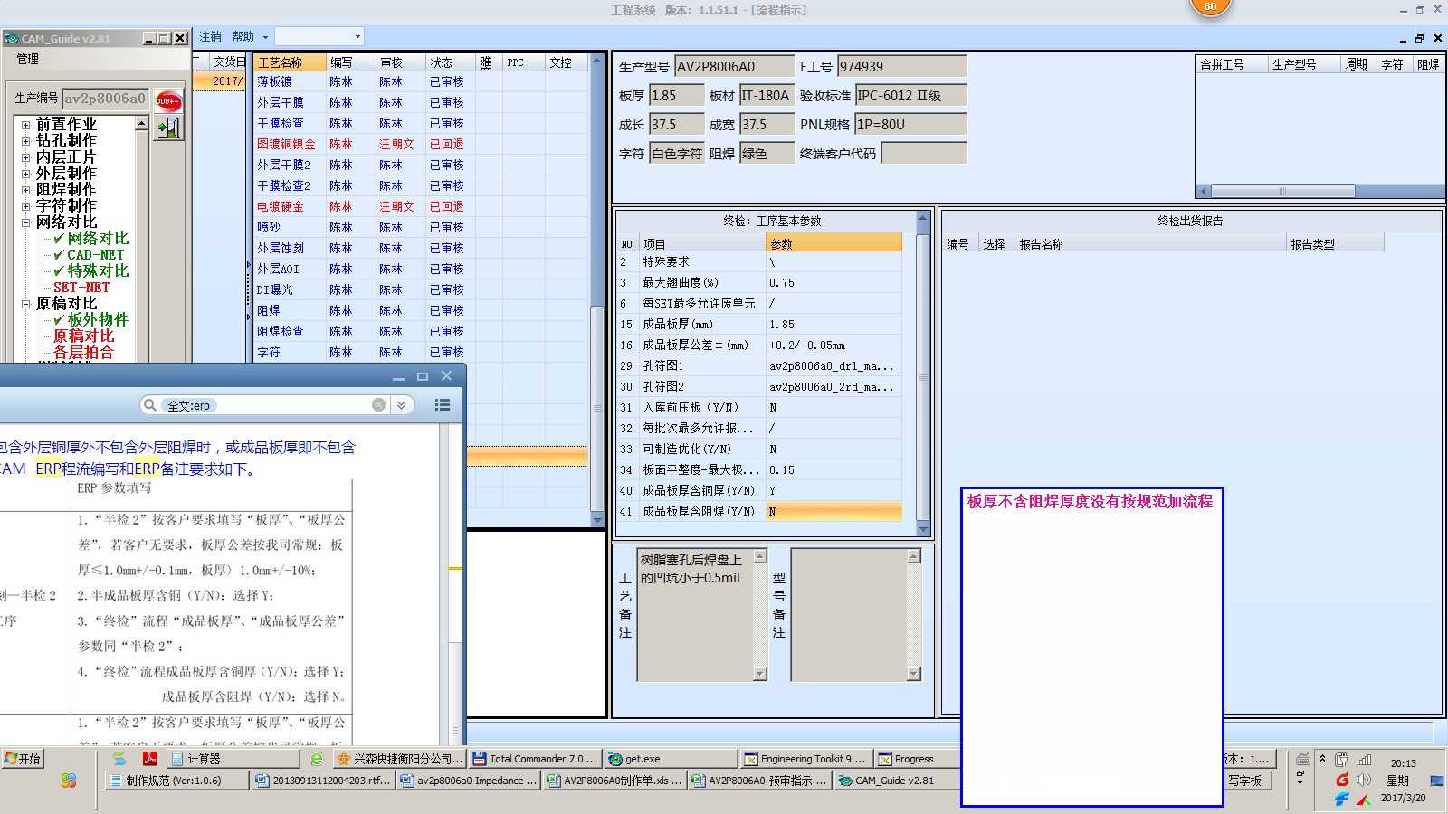The height and width of the screenshot is (814, 1448).
Task: Show hidden tray icons with the arrow
Action: click(1322, 759)
